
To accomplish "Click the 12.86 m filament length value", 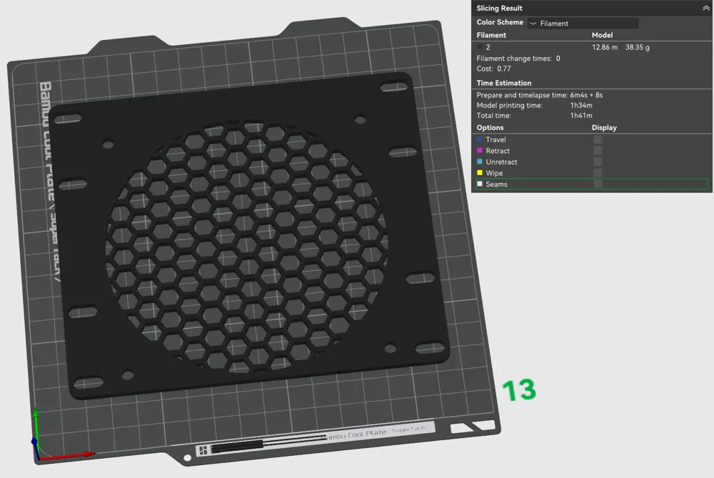I will point(605,47).
